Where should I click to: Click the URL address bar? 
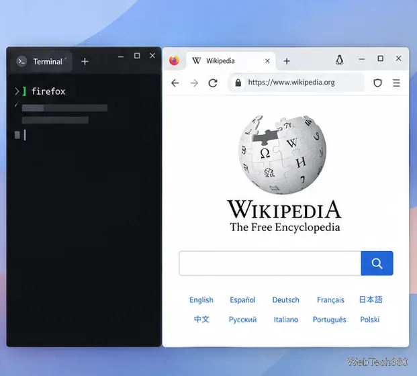(296, 83)
